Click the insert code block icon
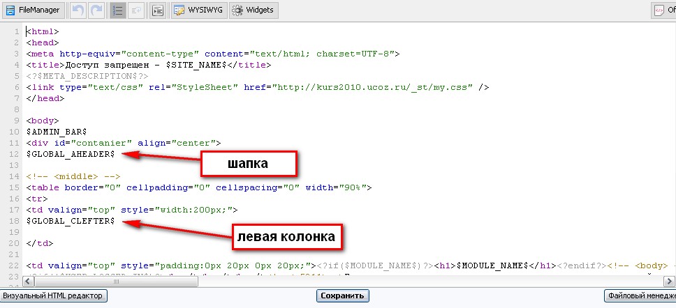676x308 pixels. (x=159, y=10)
